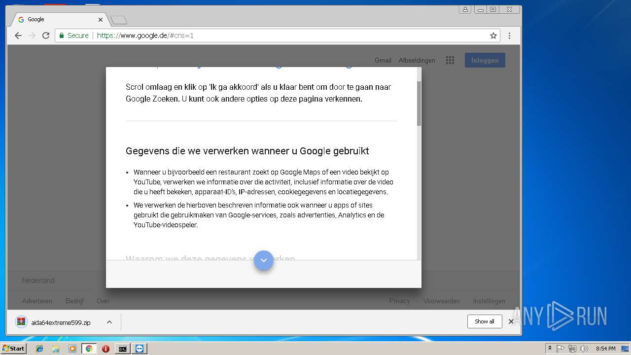Open the command prompt taskbar icon
Viewport: 631px width, 355px height.
[122, 349]
